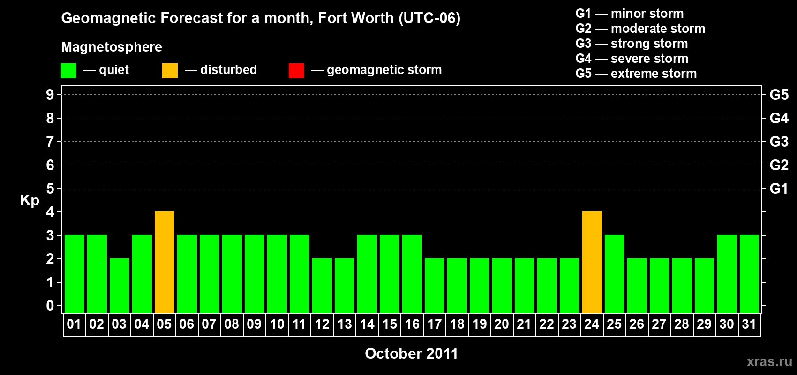797x375 pixels.
Task: Click the red geomagnetic storm legend swatch
Action: (296, 71)
